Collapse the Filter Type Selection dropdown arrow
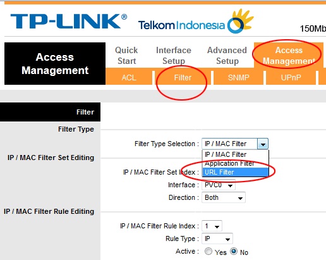This screenshot has height=260, width=326. coord(263,144)
